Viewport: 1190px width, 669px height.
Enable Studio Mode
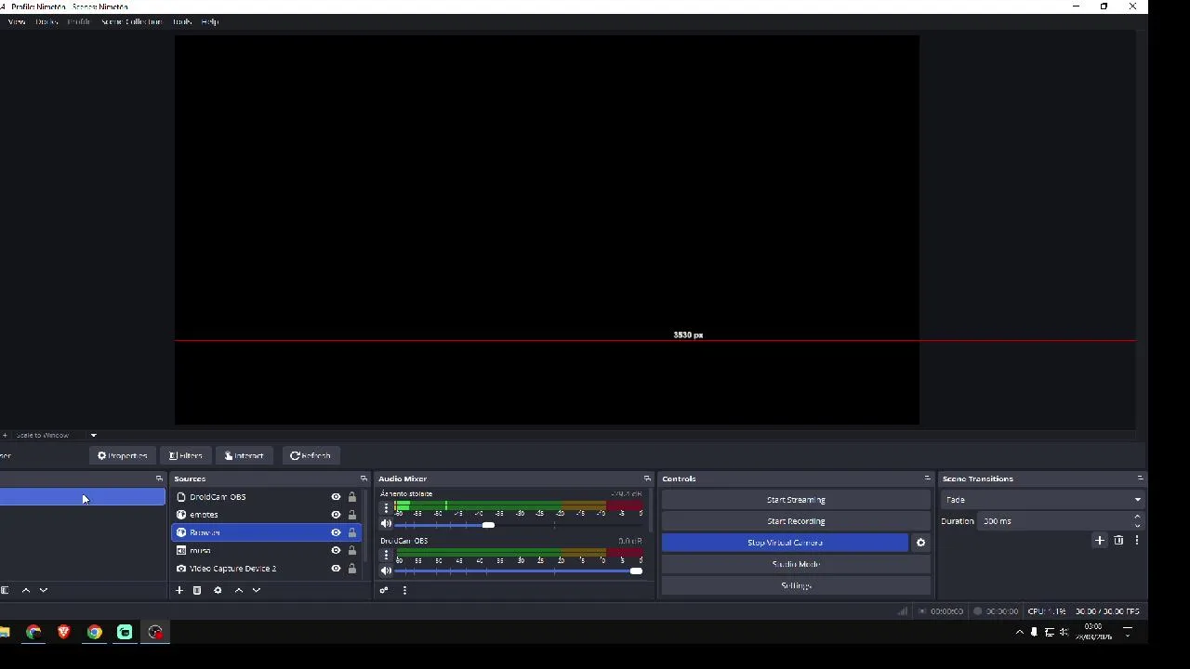[796, 564]
